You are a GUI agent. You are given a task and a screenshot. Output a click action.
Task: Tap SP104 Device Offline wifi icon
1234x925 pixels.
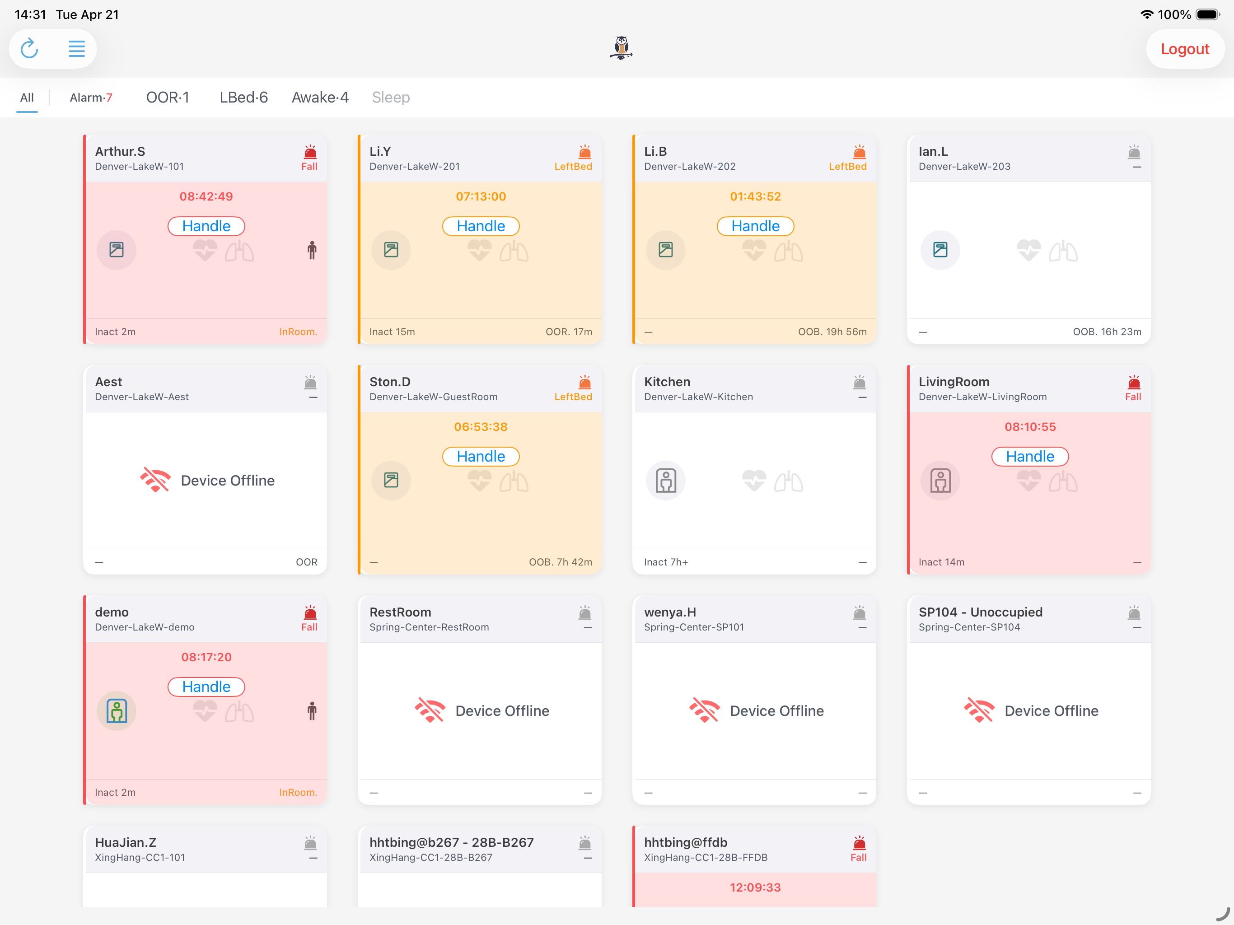tap(978, 711)
